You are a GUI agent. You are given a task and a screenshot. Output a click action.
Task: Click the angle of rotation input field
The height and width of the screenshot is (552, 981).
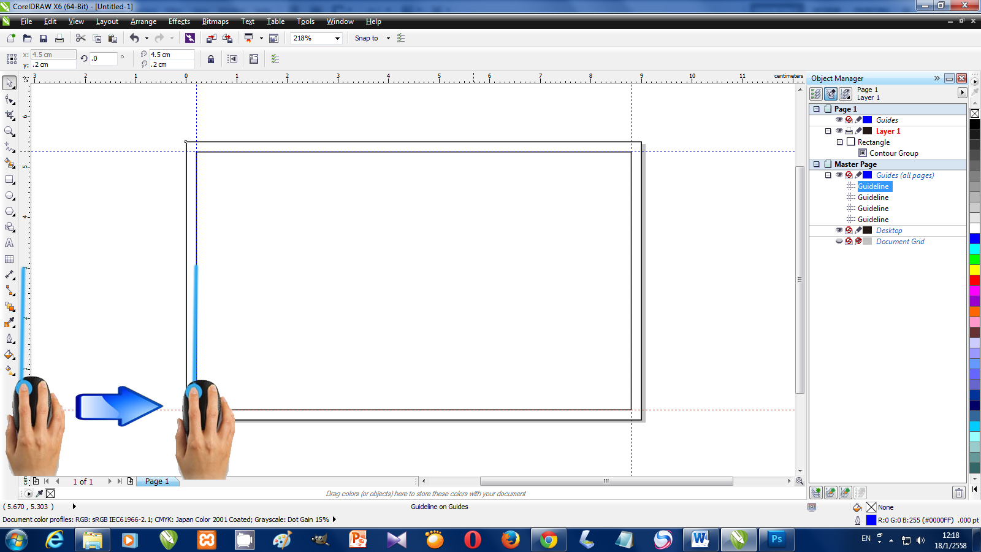click(103, 59)
